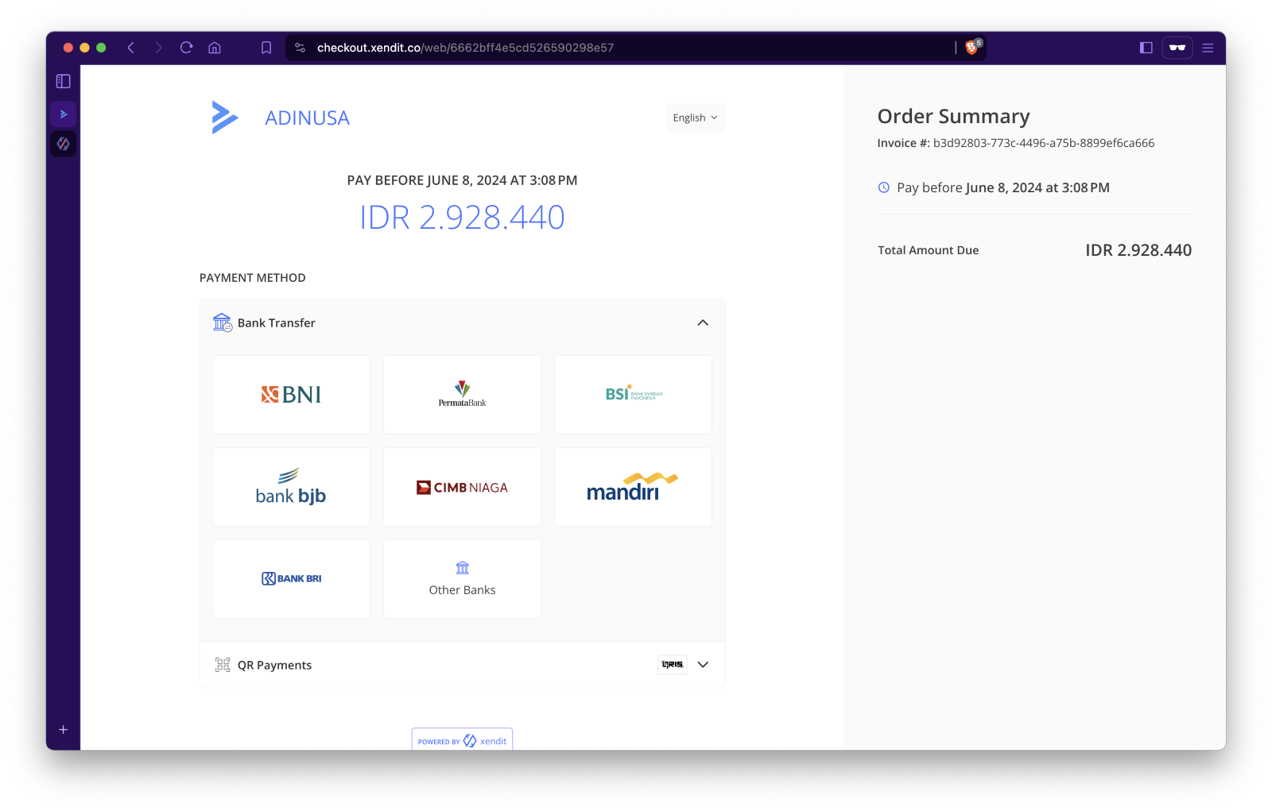Select the invoice number text
The image size is (1272, 811).
(1044, 143)
